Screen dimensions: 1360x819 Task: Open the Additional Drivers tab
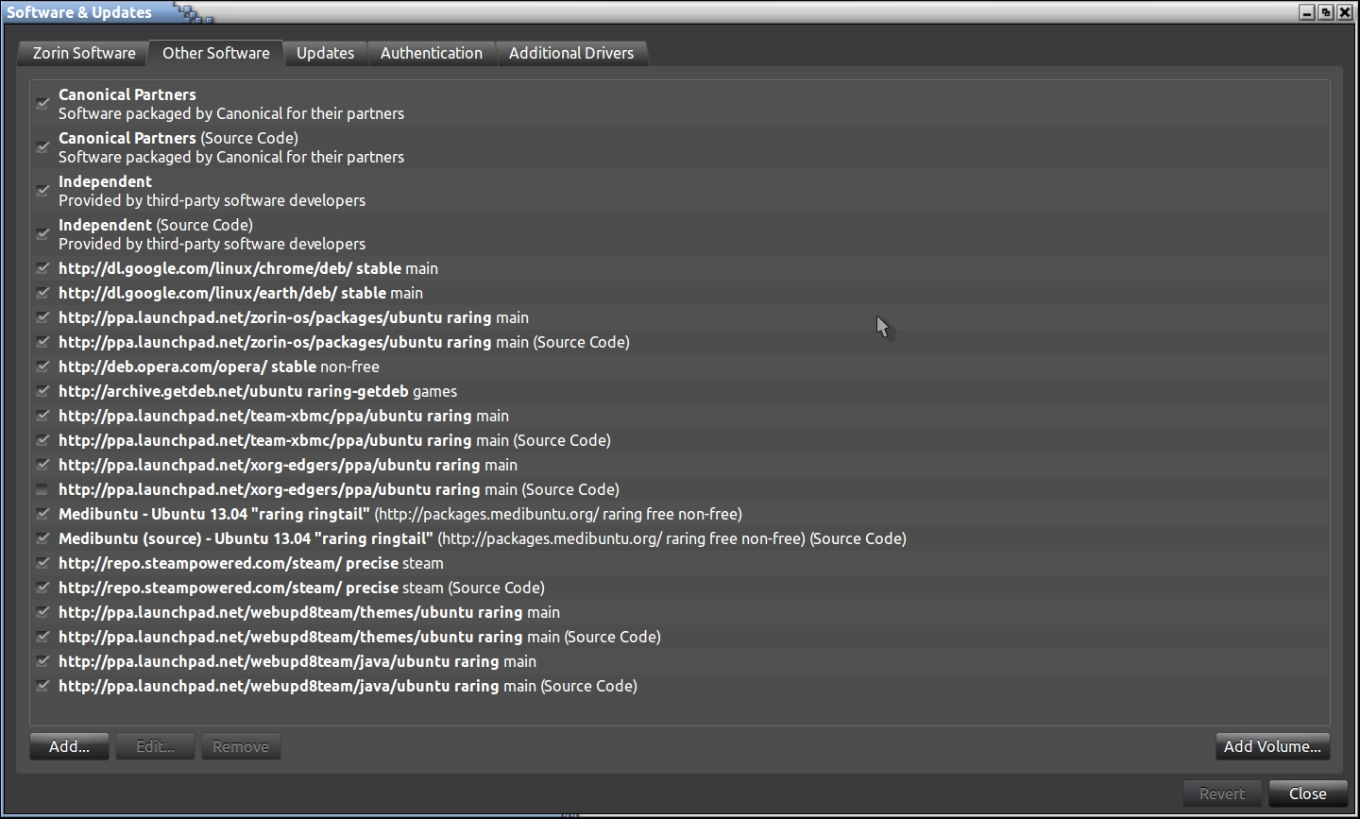(x=570, y=53)
